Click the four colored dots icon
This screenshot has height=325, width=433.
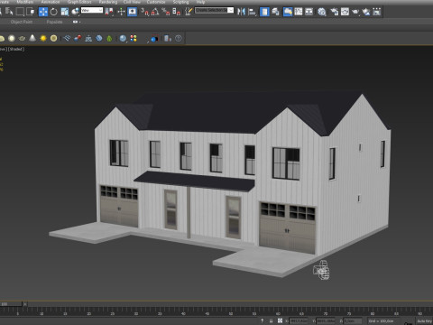[134, 38]
